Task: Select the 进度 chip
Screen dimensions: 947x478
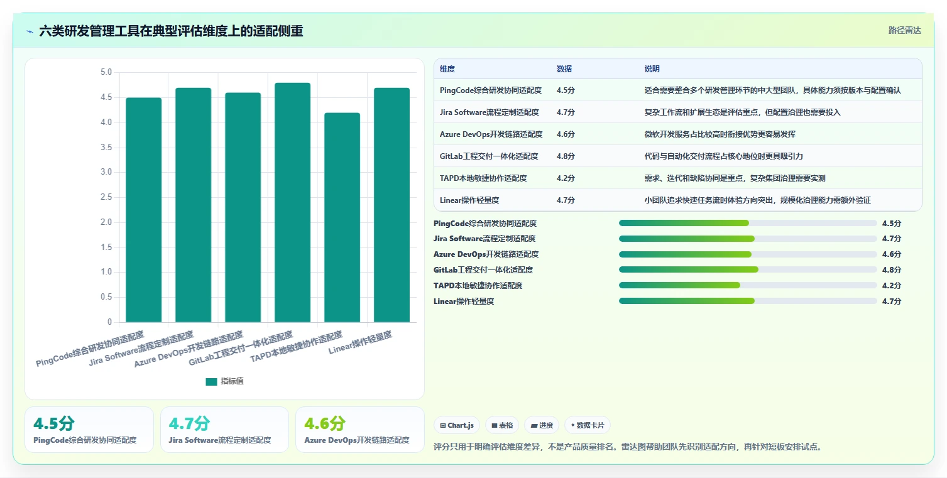Action: point(542,425)
